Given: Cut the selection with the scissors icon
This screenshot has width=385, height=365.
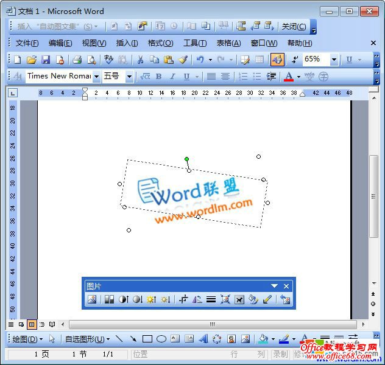Looking at the screenshot, I should click(140, 60).
